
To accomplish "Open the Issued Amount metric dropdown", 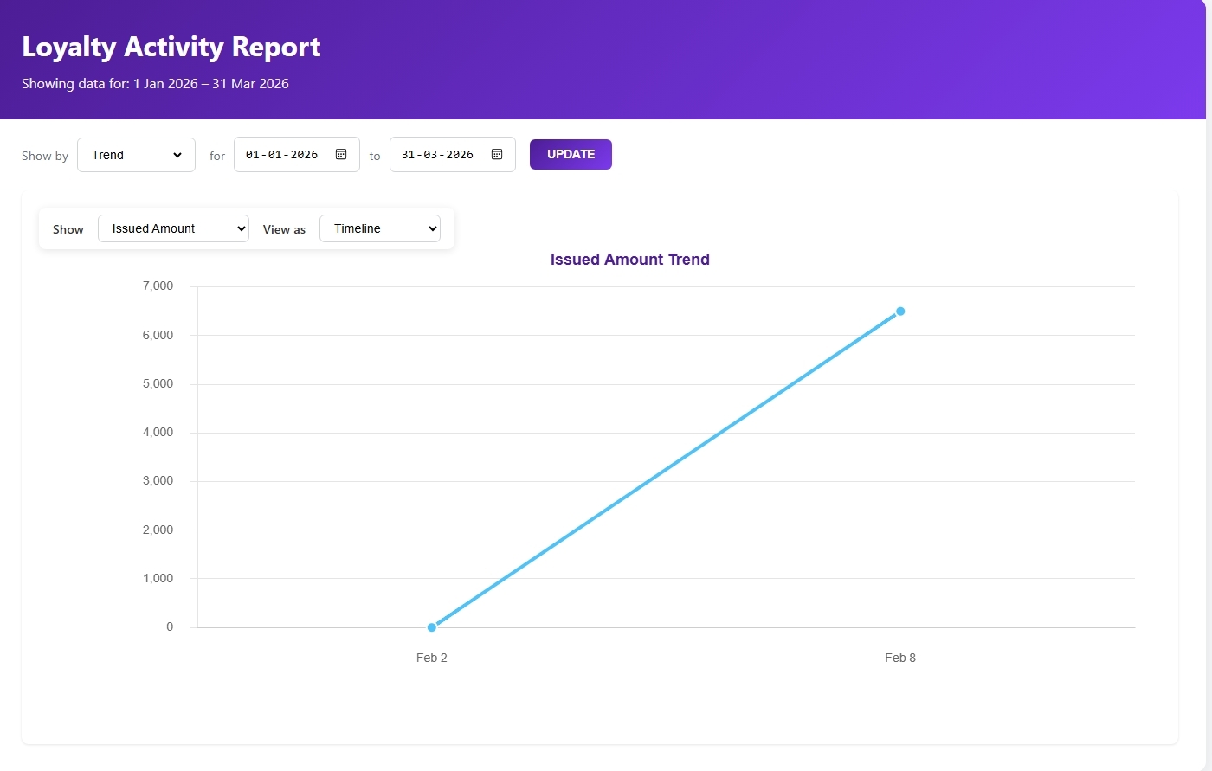I will click(173, 228).
